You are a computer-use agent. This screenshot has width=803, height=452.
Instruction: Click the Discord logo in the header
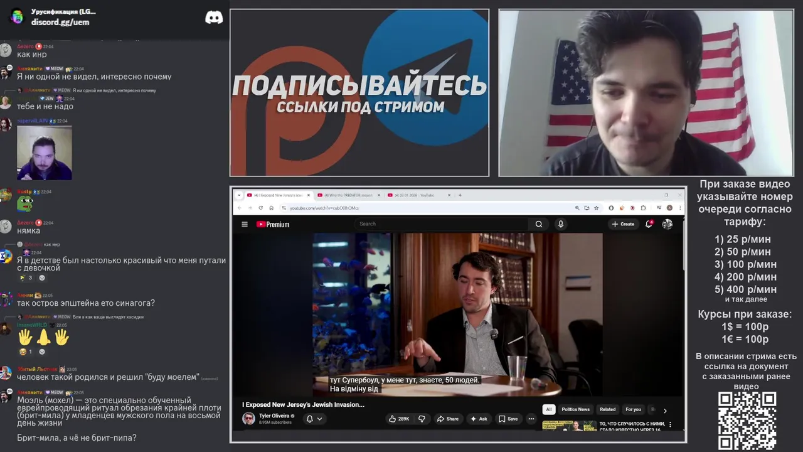coord(214,17)
